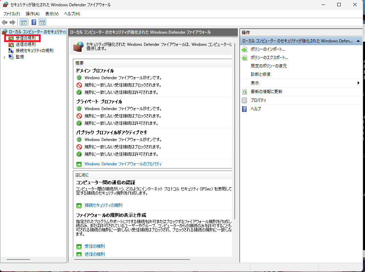Select 受信の規則 in the left tree
Image resolution: width=365 pixels, height=272 pixels.
pyautogui.click(x=26, y=38)
